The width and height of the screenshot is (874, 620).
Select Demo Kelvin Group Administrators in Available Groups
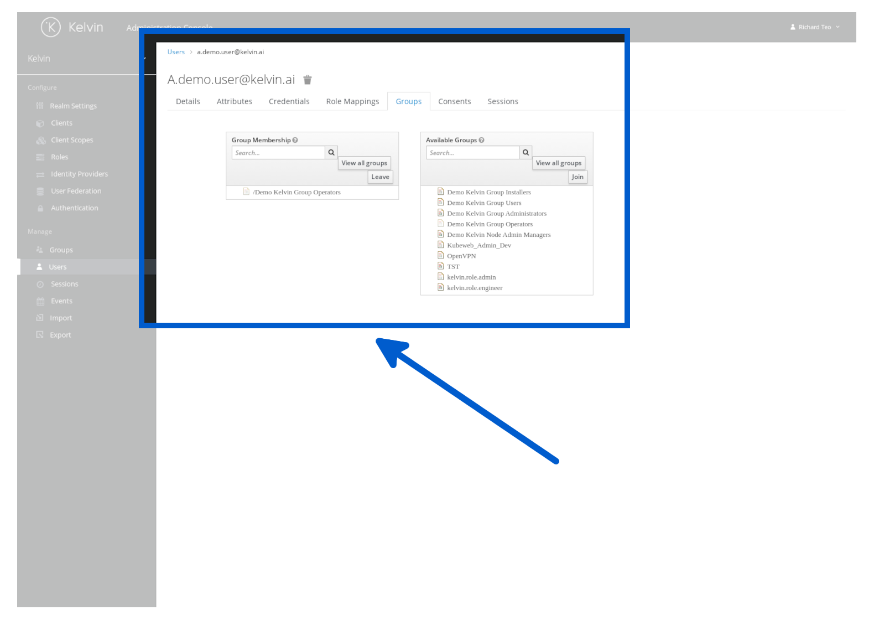click(x=496, y=214)
